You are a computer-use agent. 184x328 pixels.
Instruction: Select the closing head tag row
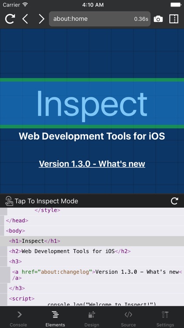[x=92, y=220]
